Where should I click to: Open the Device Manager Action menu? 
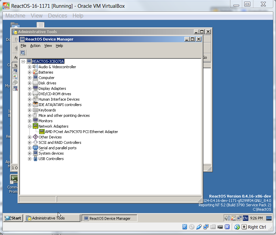pos(35,46)
